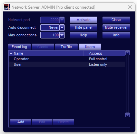
Task: Select the Users tab
Action: point(90,47)
